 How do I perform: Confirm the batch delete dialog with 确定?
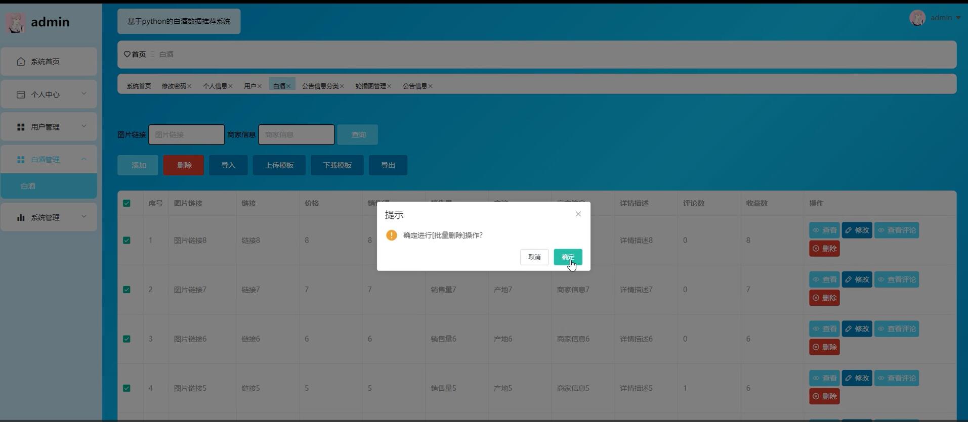click(x=568, y=257)
